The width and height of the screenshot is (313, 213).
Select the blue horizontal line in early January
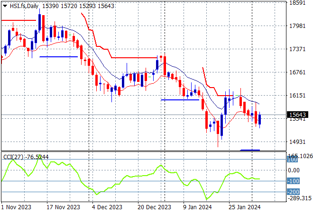[x=180, y=100]
